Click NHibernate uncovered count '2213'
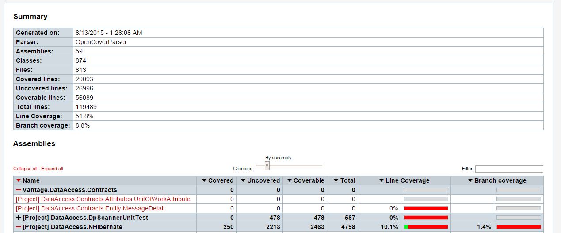Viewport: 561px width, 233px height. (273, 227)
